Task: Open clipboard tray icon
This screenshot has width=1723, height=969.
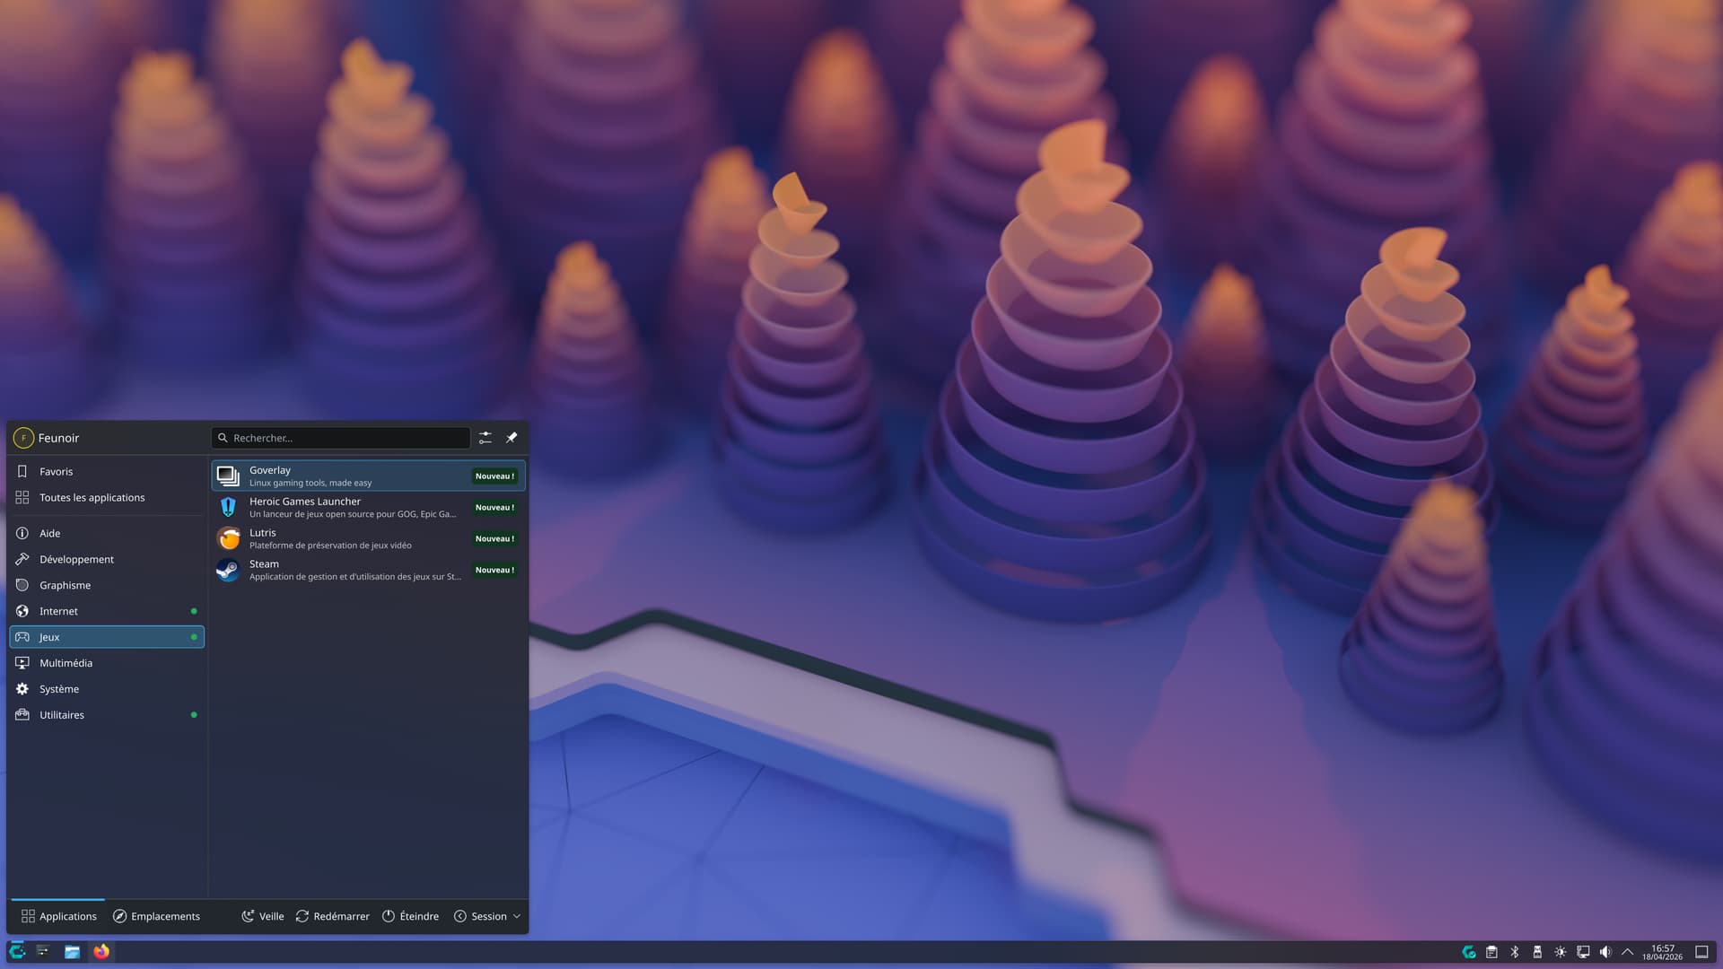Action: tap(1491, 952)
